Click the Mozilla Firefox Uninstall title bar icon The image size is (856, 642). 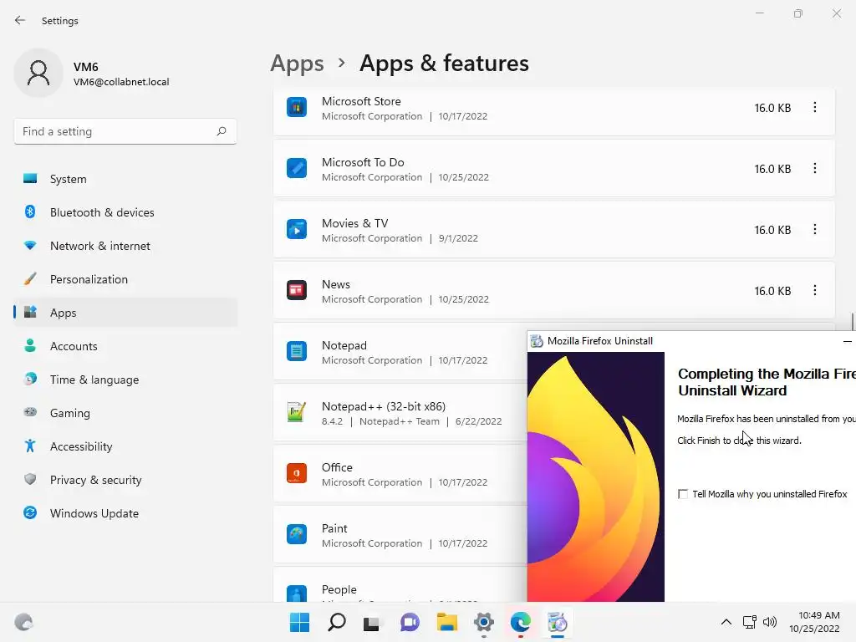pyautogui.click(x=537, y=341)
